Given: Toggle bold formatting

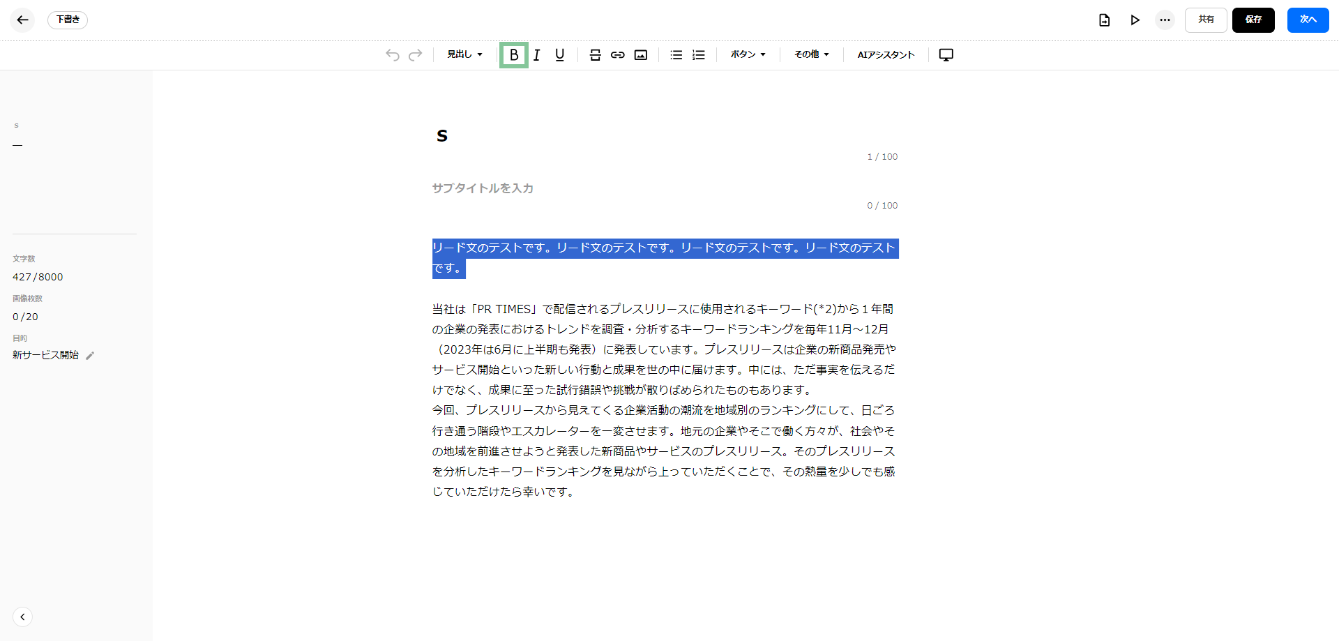Looking at the screenshot, I should coord(514,55).
